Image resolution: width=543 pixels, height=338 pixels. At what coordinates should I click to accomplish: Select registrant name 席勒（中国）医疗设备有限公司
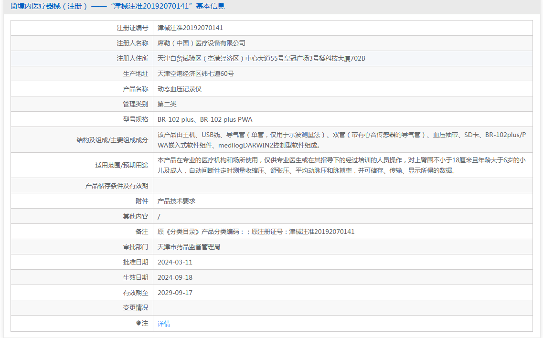(201, 43)
